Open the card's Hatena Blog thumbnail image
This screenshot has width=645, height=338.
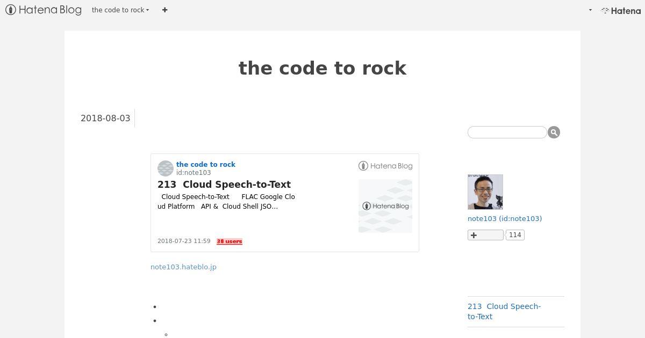385,206
